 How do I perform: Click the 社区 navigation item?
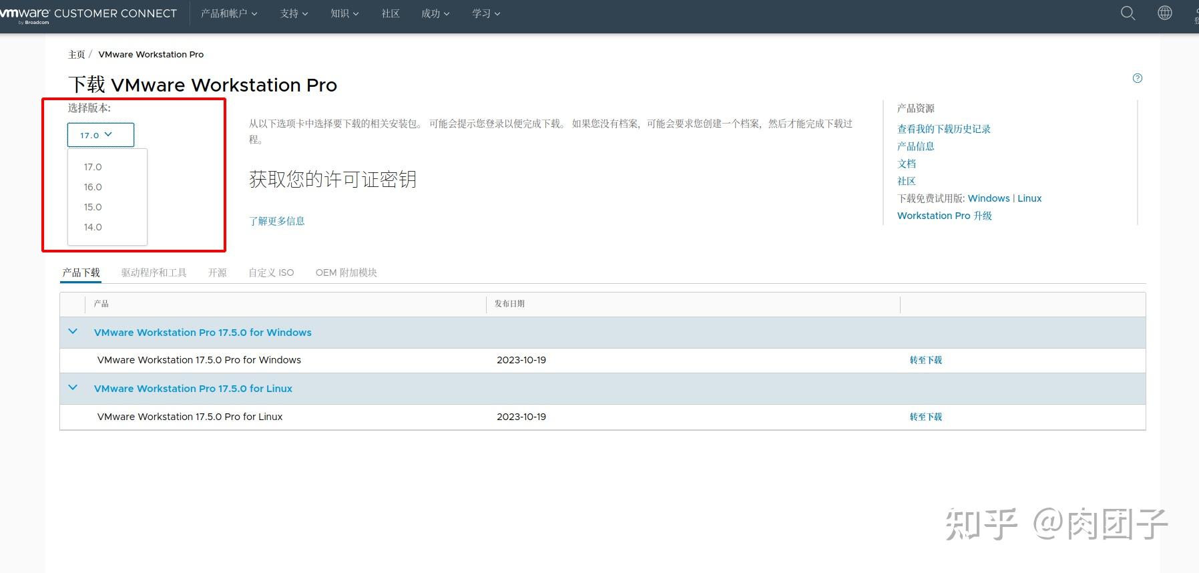[x=391, y=13]
